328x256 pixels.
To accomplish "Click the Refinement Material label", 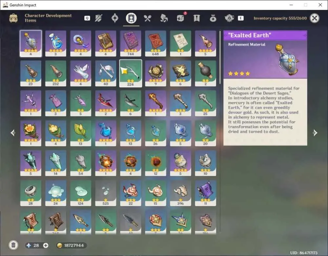I will coord(247,44).
